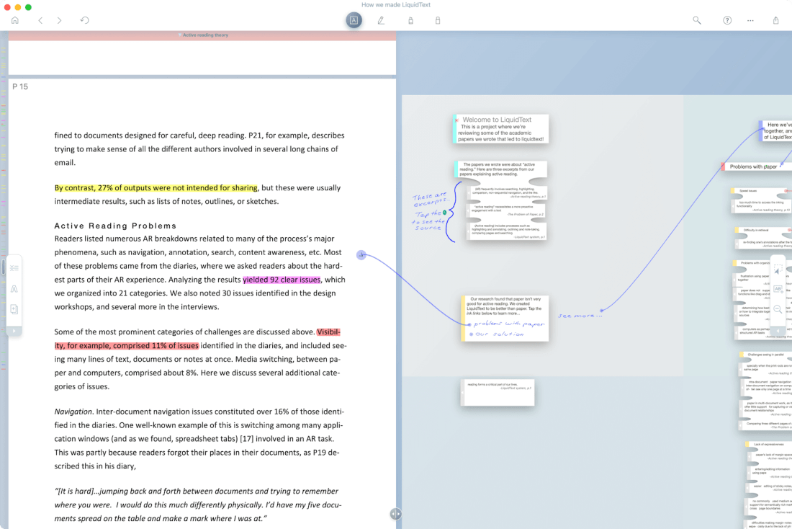Click the red 'comprised 11% of issues' highlight

click(x=126, y=346)
